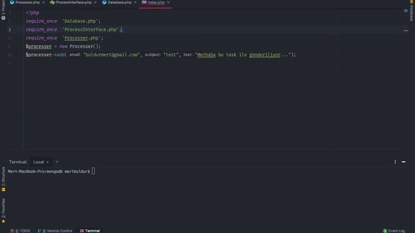The image size is (415, 233).
Task: Click the index.php file type icon
Action: tap(144, 3)
